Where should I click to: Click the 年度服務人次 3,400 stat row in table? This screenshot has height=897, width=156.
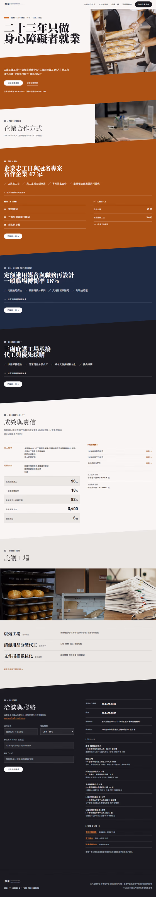[x=42, y=509]
